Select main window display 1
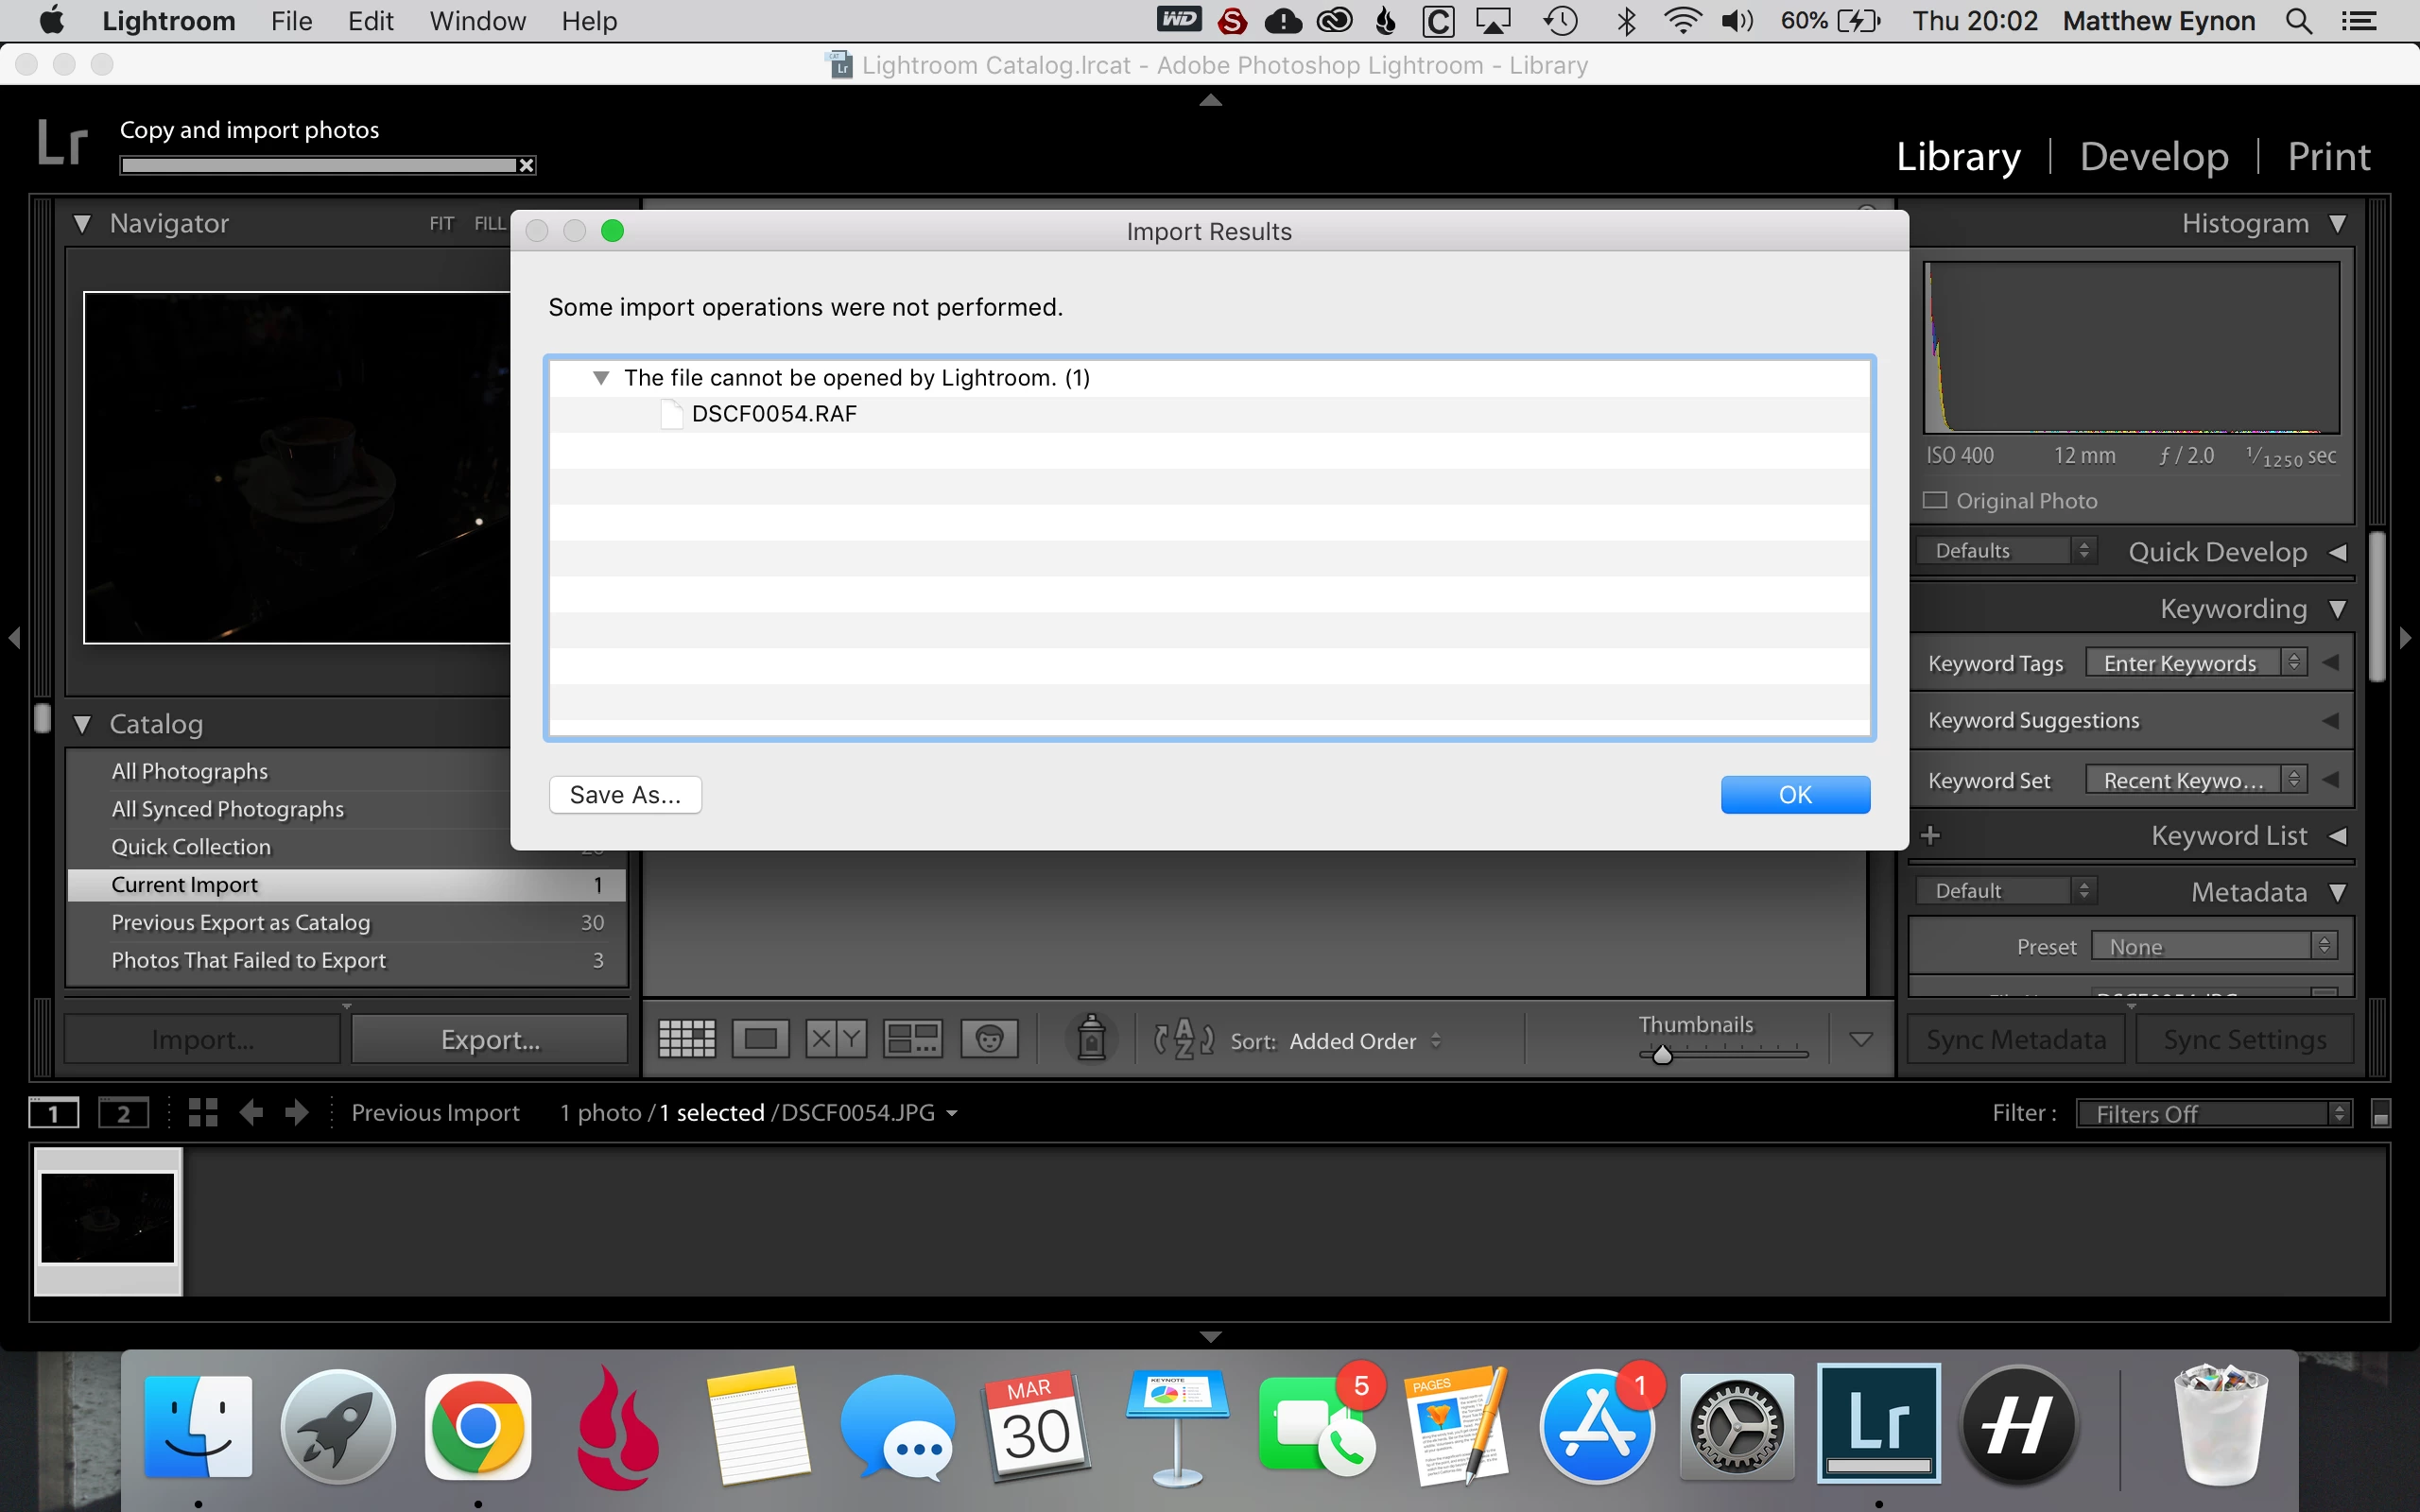Image resolution: width=2420 pixels, height=1512 pixels. tap(54, 1113)
